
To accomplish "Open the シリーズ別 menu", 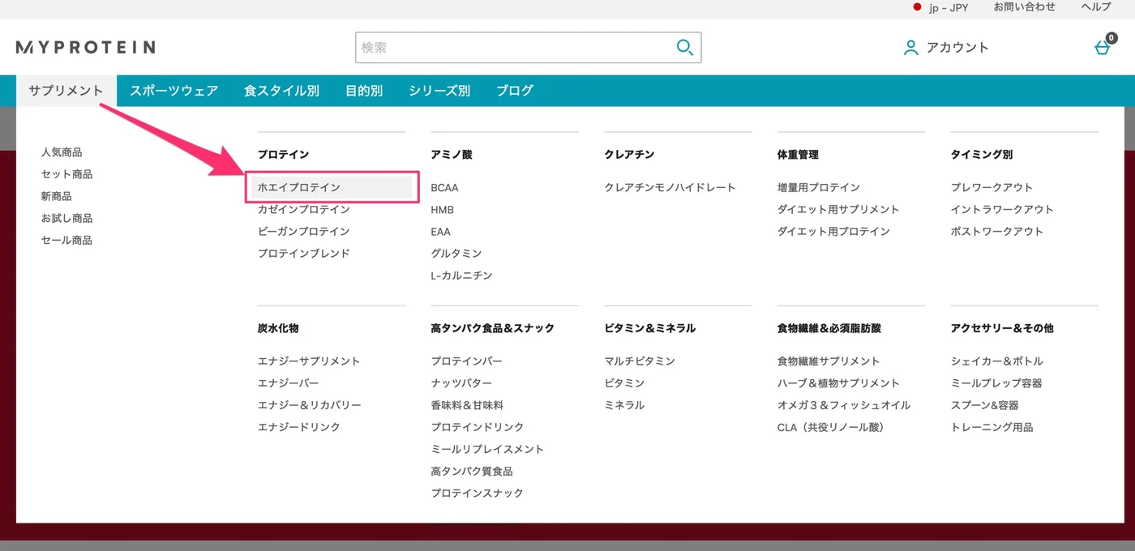I will click(439, 91).
